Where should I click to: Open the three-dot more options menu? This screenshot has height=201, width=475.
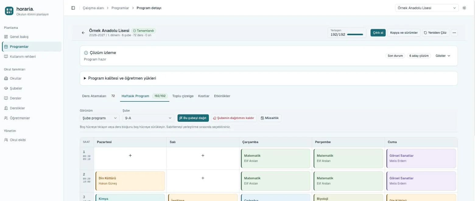[454, 33]
